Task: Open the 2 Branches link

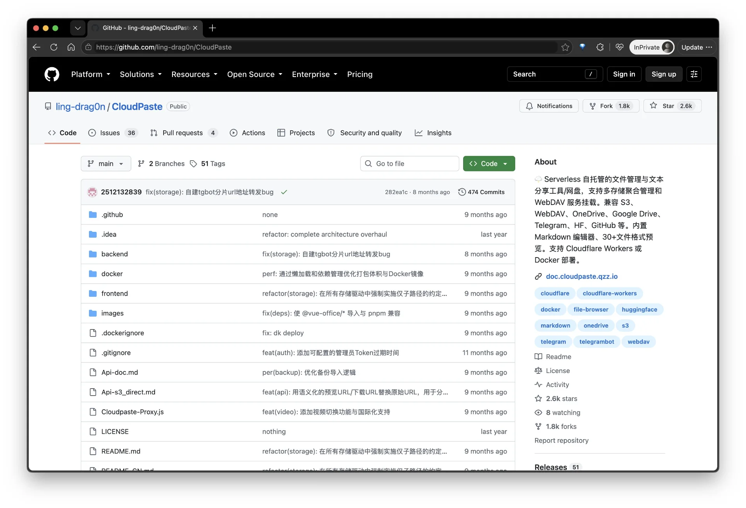Action: 161,164
